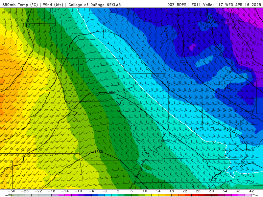Click the 26 value on the color scale
Image resolution: width=263 pixels, height=197 pixels.
pyautogui.click(x=198, y=191)
